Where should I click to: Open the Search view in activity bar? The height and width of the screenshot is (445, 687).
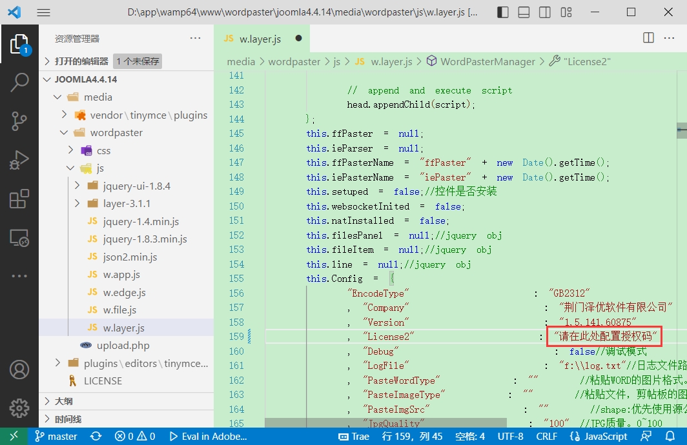click(19, 82)
